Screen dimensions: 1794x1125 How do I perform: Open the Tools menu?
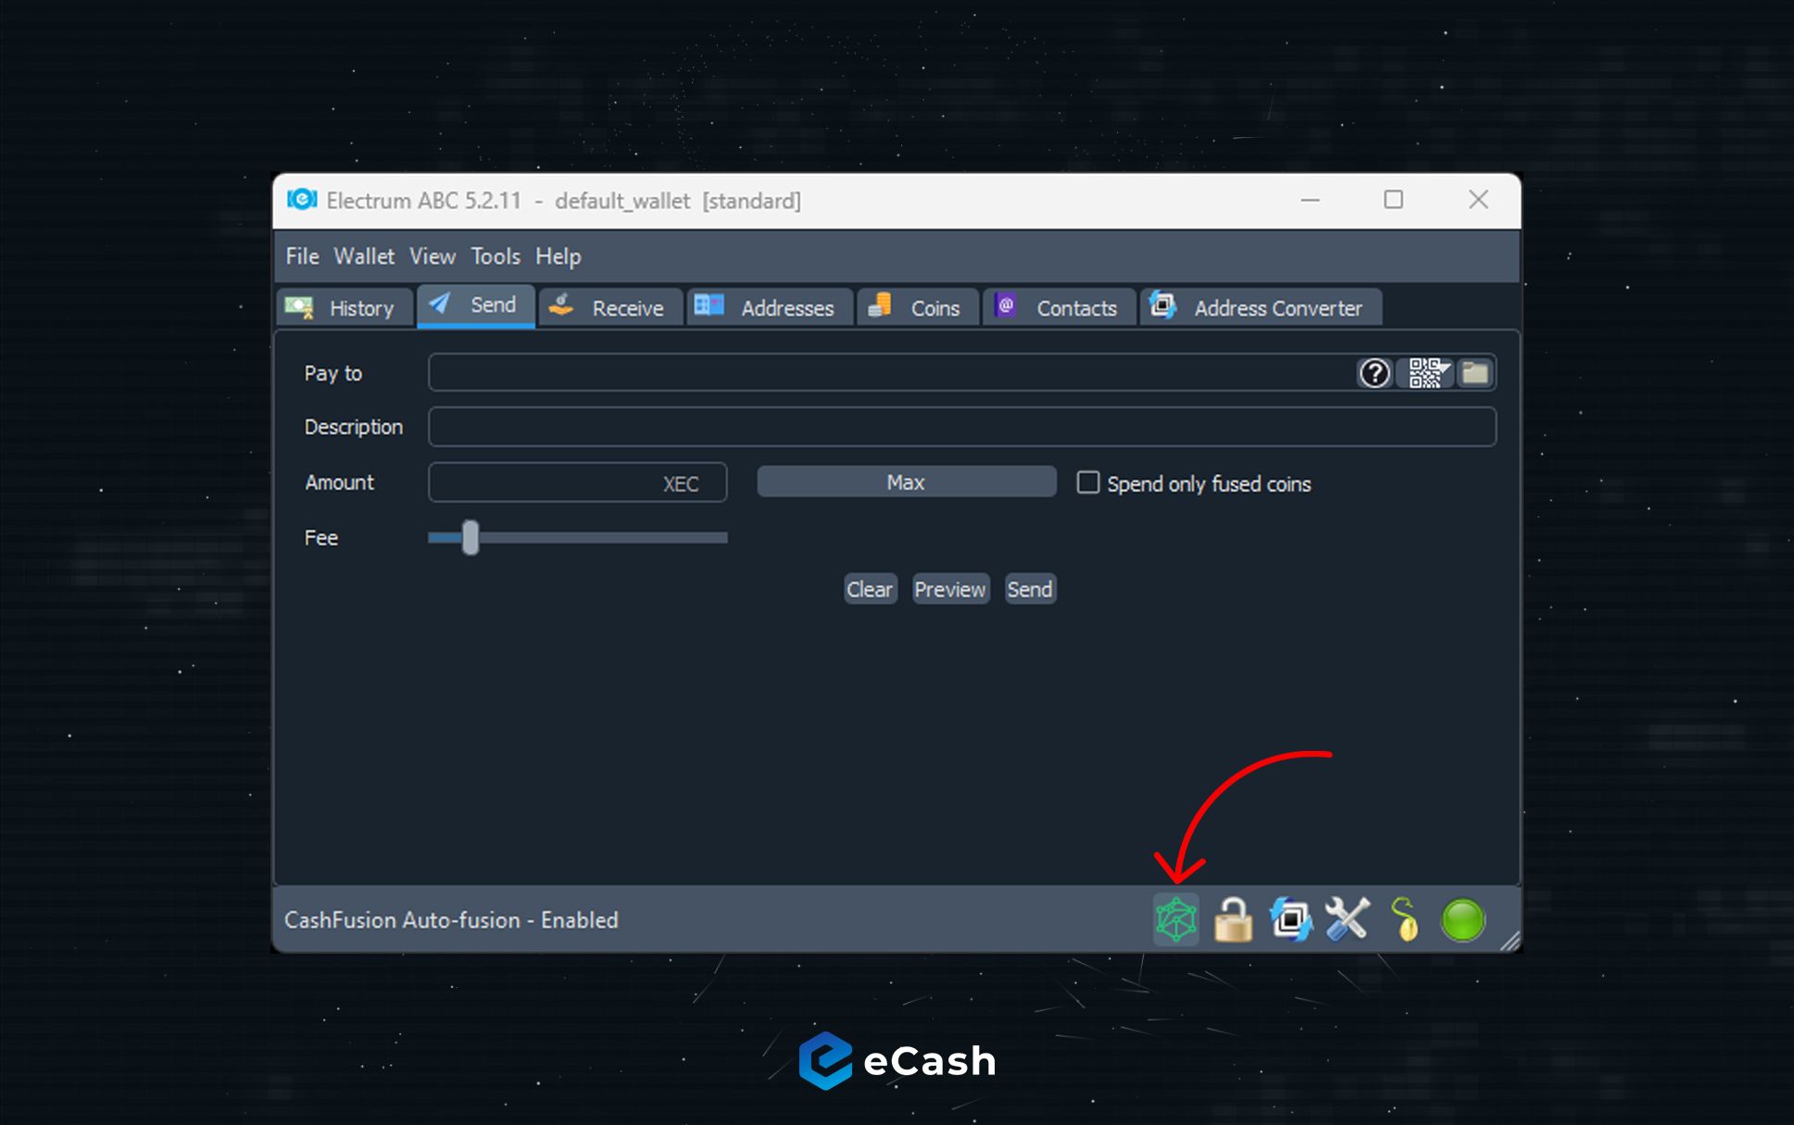click(496, 256)
